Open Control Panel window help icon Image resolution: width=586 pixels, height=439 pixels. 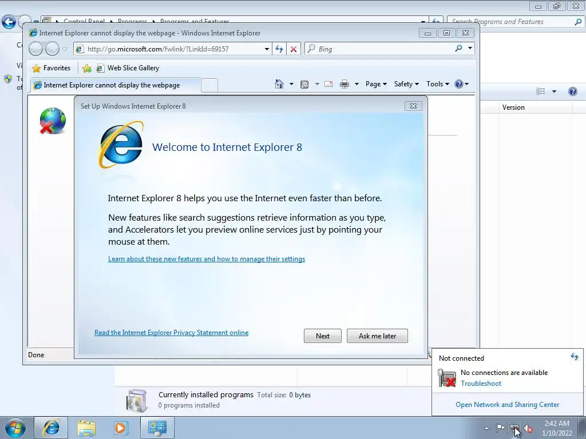[x=572, y=91]
